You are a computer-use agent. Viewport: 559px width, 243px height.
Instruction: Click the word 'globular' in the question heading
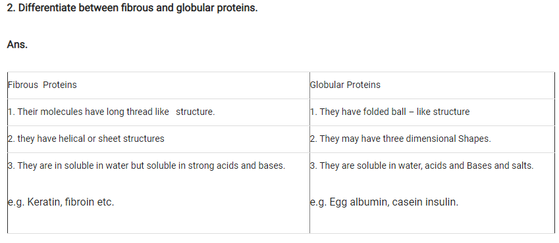pyautogui.click(x=196, y=8)
